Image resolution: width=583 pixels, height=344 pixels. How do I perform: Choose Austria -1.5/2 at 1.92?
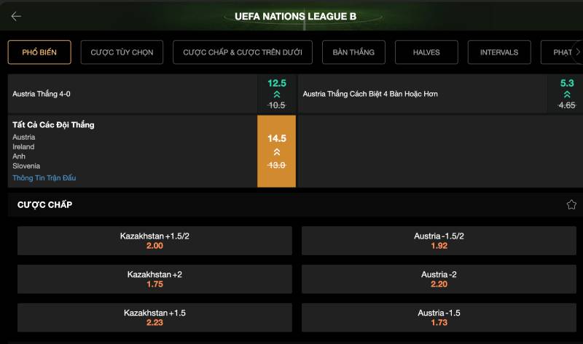pos(439,241)
